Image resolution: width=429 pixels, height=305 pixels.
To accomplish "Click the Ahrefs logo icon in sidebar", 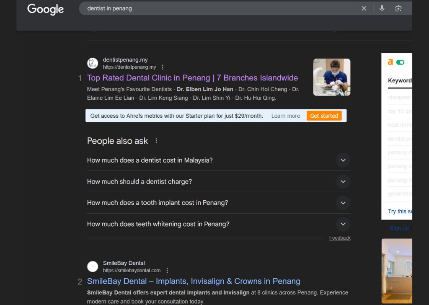I will tap(390, 62).
